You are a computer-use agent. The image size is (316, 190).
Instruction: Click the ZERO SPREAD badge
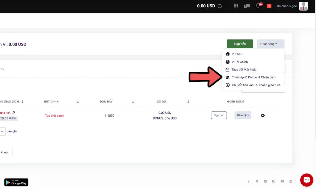(8, 119)
